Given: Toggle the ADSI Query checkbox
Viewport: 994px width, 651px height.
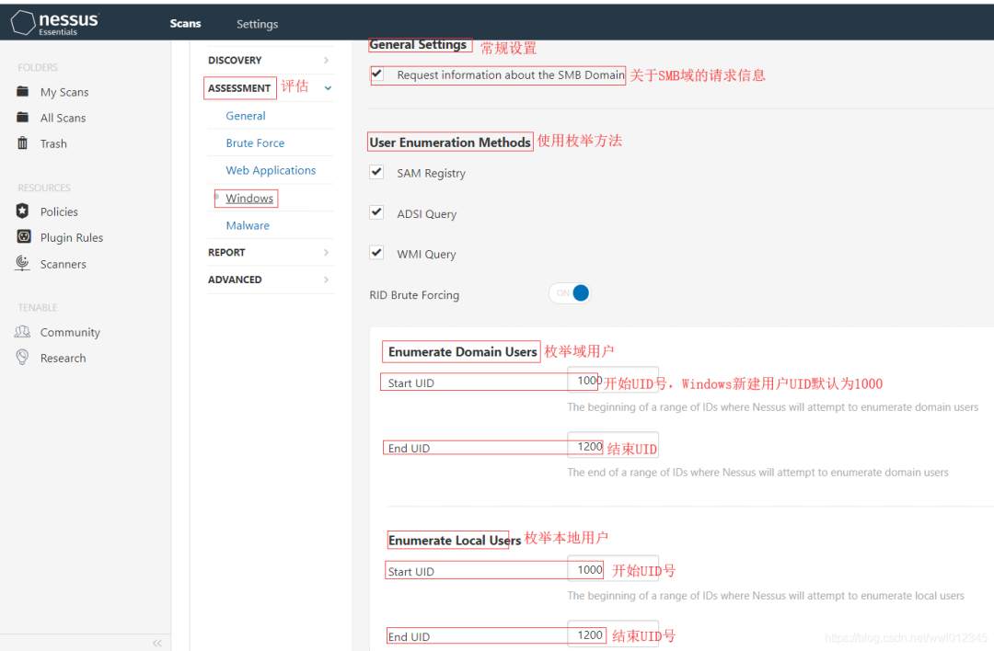Looking at the screenshot, I should (x=376, y=212).
